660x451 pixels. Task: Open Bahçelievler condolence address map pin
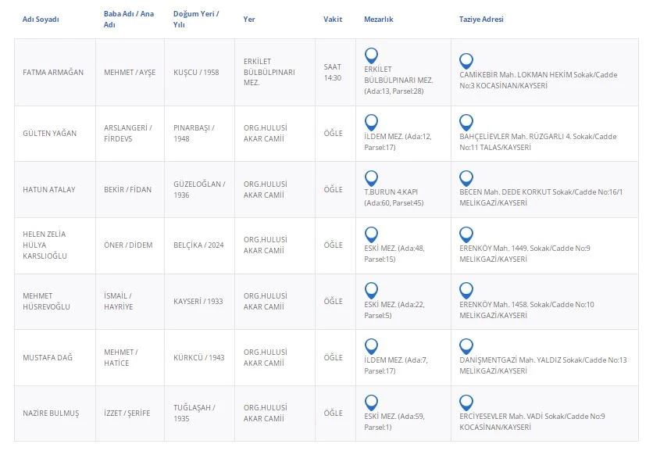coord(466,122)
